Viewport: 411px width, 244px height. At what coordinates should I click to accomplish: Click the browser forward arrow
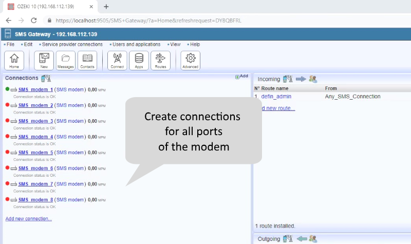point(21,21)
